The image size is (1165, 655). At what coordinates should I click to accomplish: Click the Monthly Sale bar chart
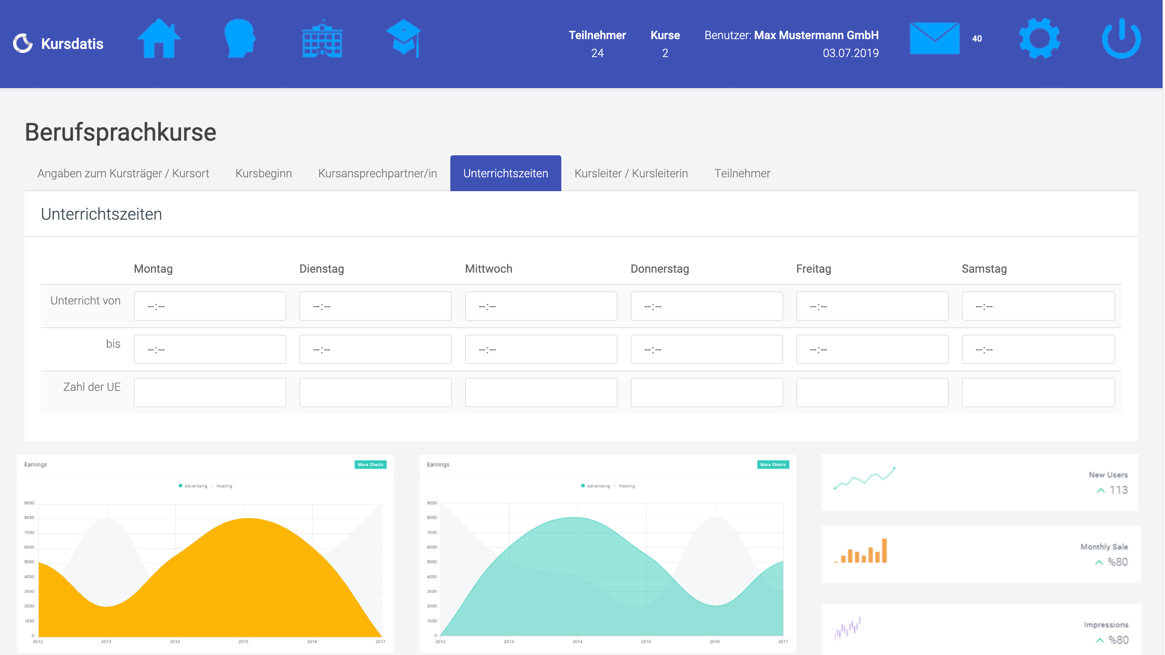861,551
